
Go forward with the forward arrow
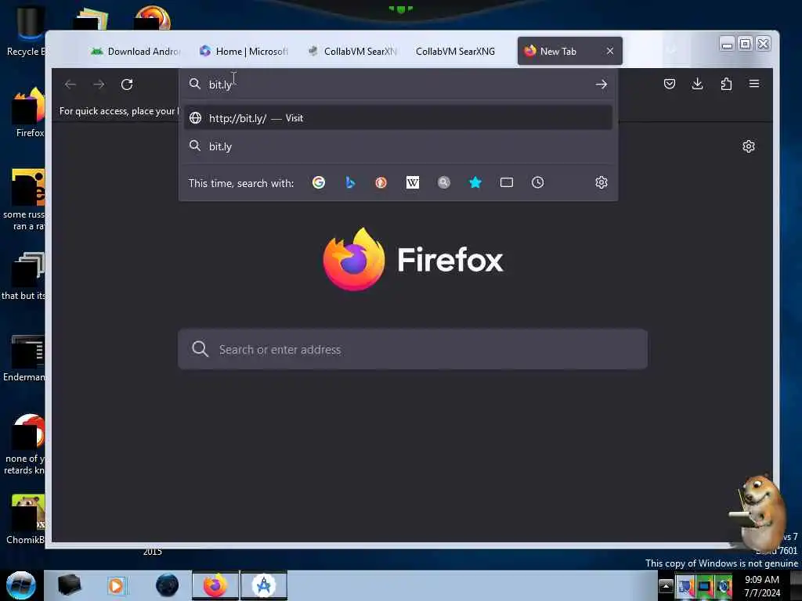(99, 85)
